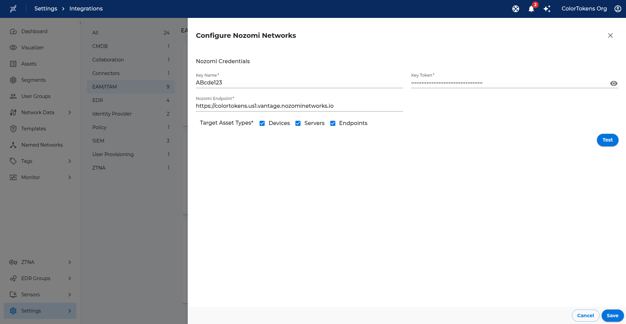Click the user account icon top right
This screenshot has height=324, width=626.
point(618,9)
